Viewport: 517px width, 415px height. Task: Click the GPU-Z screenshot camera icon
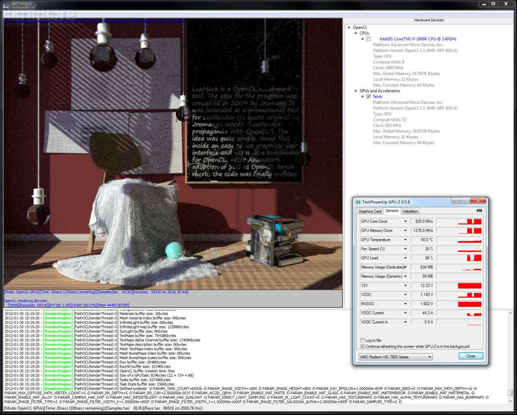479,211
